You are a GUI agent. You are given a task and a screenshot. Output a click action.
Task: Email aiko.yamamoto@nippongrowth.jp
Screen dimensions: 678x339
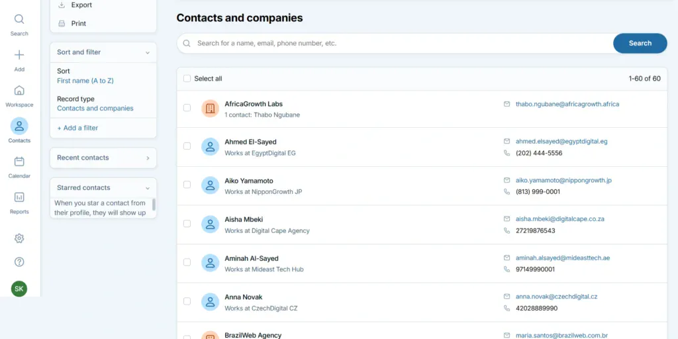pyautogui.click(x=563, y=180)
